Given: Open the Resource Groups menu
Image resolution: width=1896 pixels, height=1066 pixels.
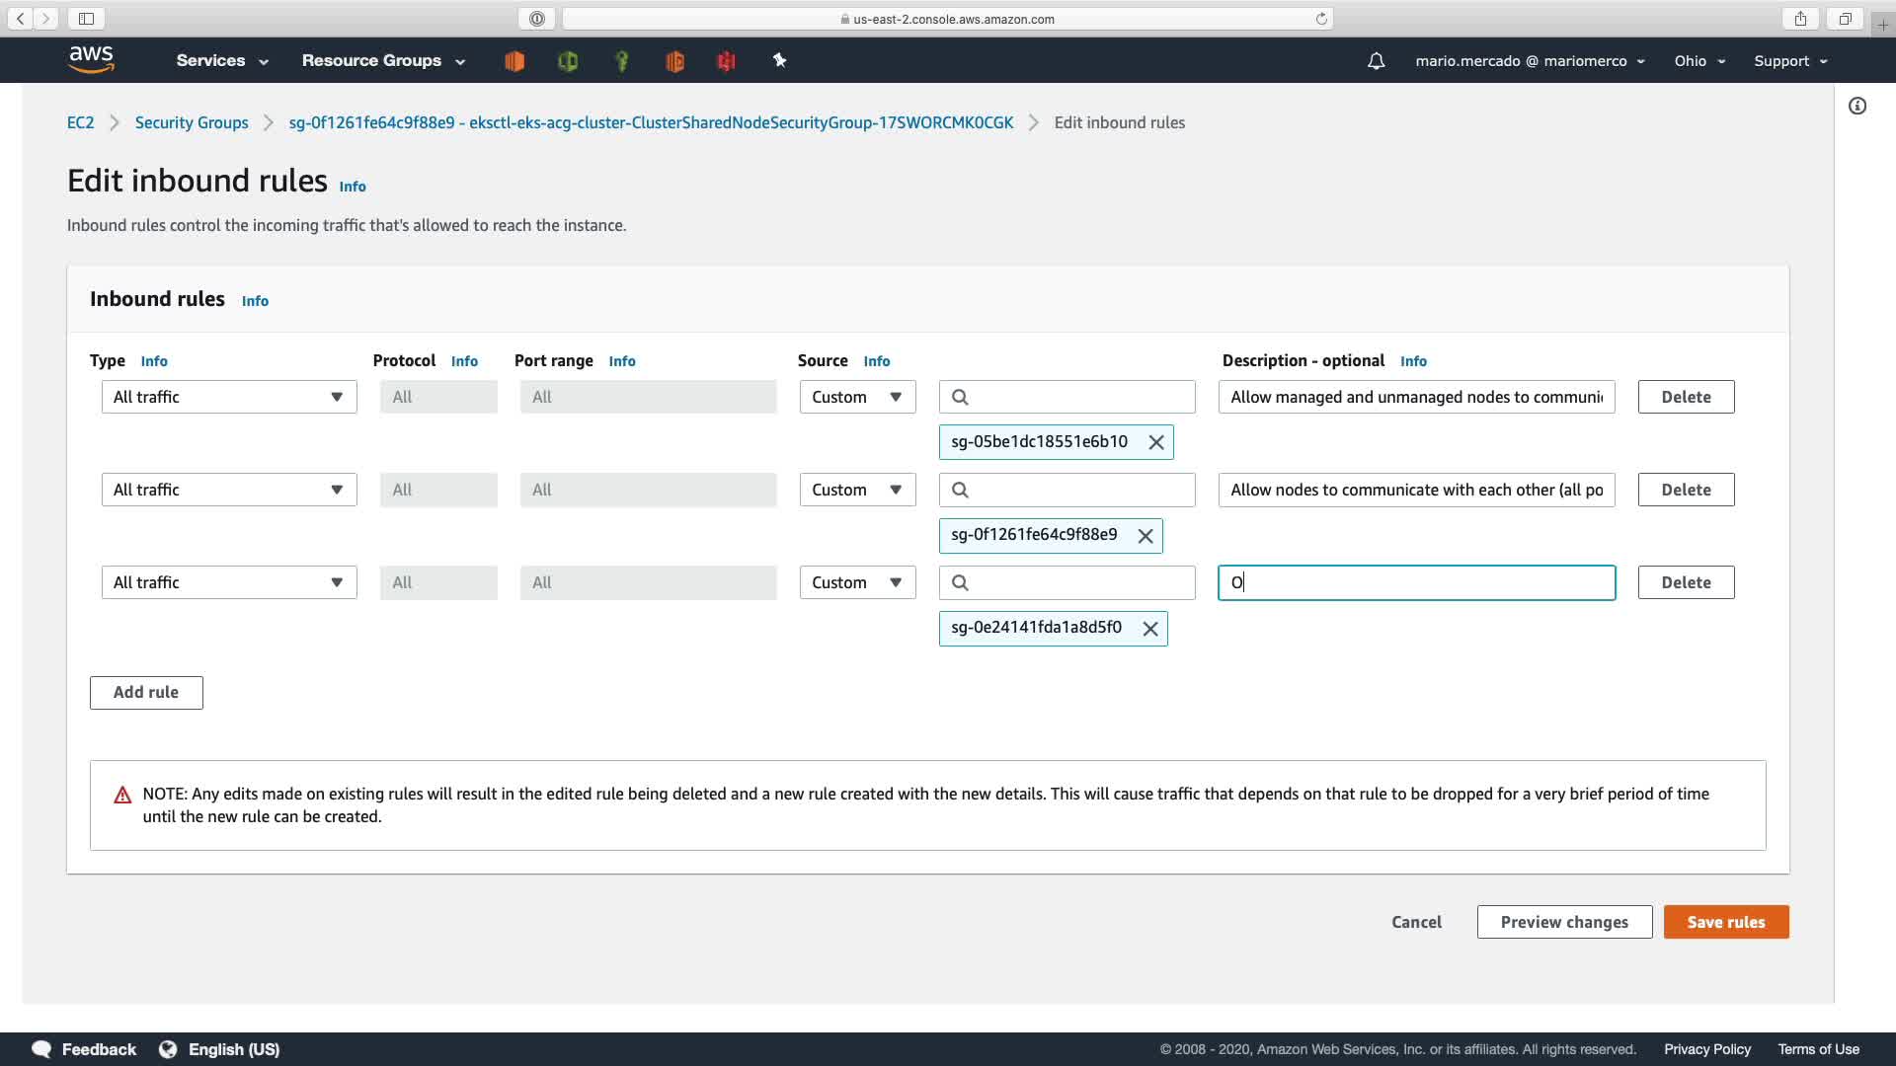Looking at the screenshot, I should [383, 61].
